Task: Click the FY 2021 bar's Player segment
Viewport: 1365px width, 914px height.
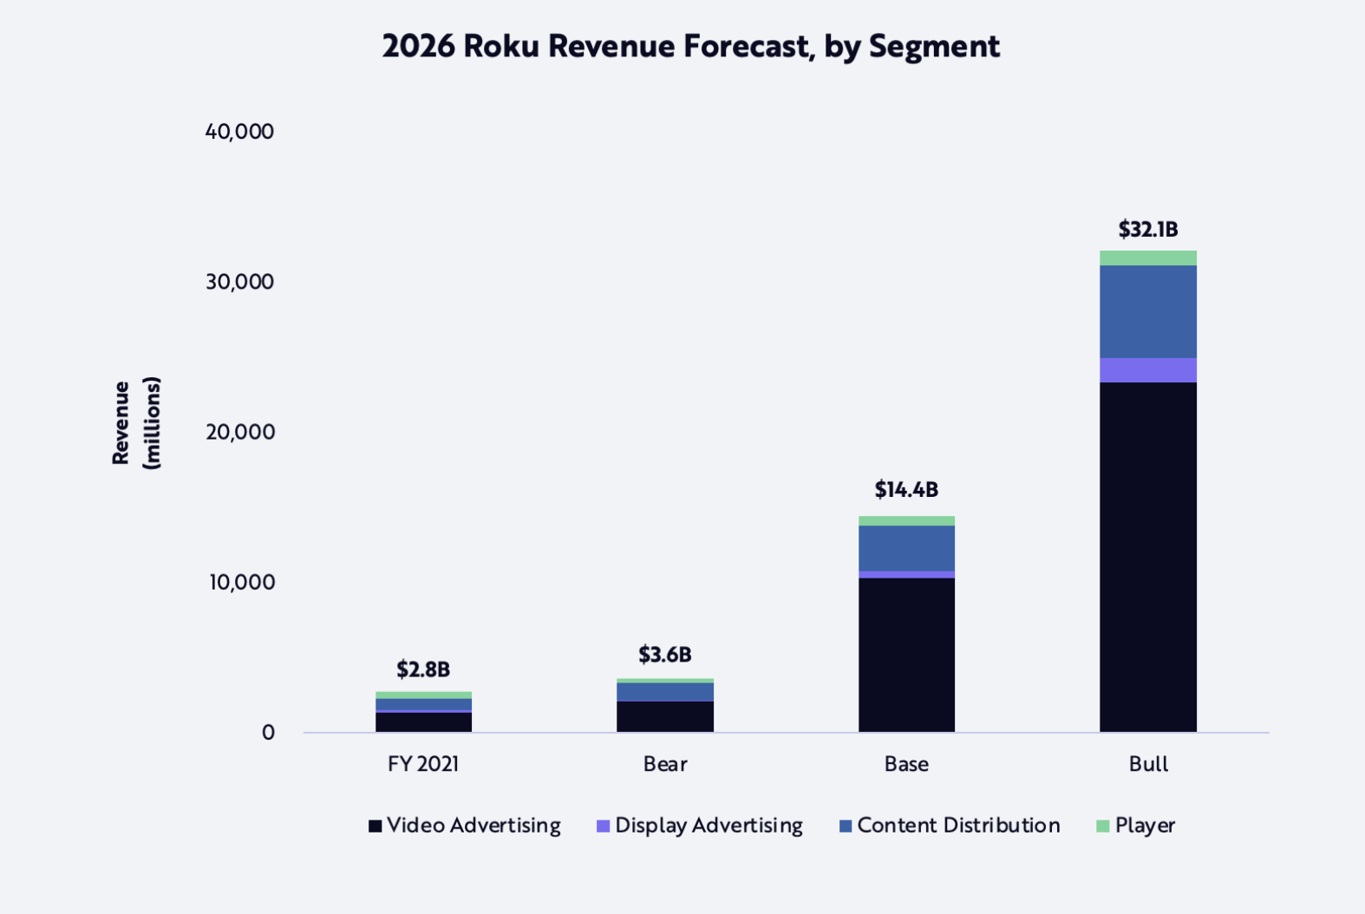Action: (423, 695)
